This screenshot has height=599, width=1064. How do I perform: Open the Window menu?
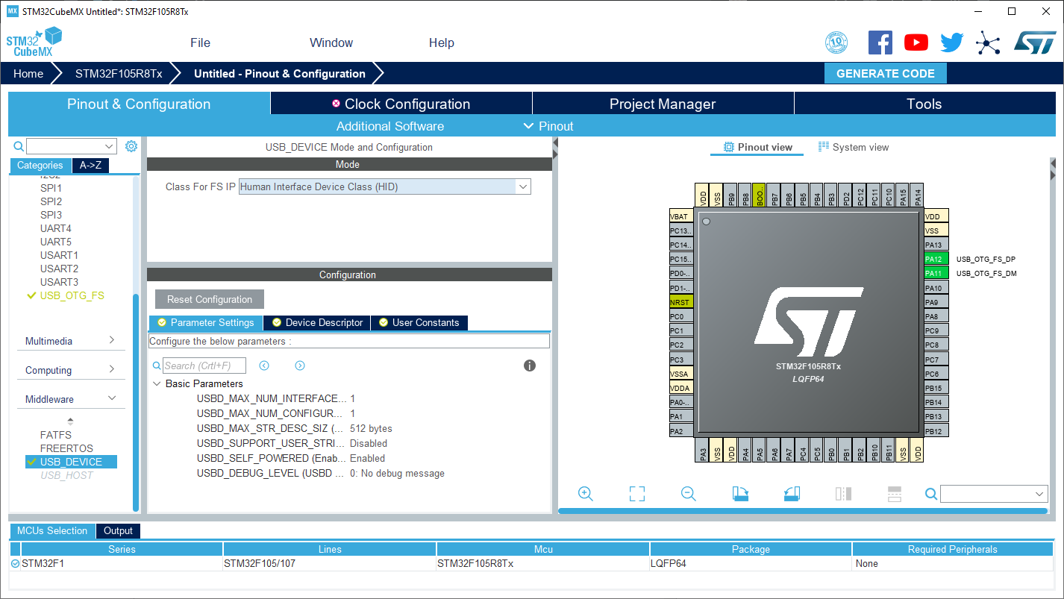click(x=331, y=43)
